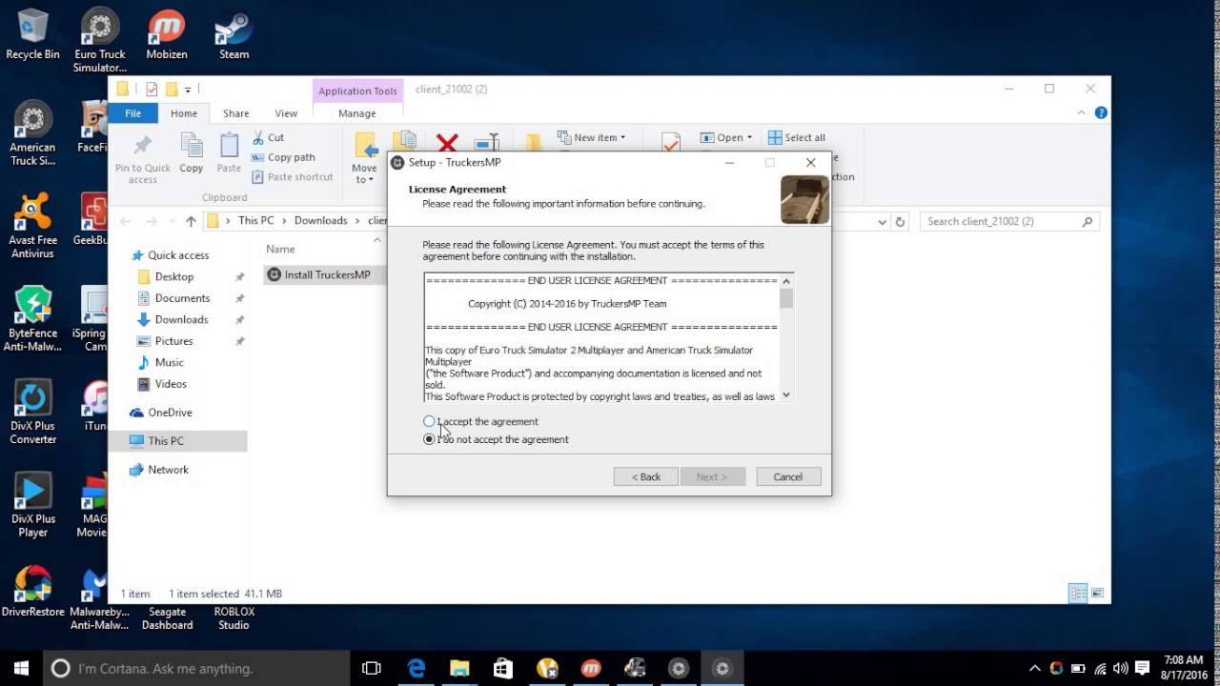The height and width of the screenshot is (686, 1220).
Task: Open Mobizen desktop shortcut
Action: (167, 34)
